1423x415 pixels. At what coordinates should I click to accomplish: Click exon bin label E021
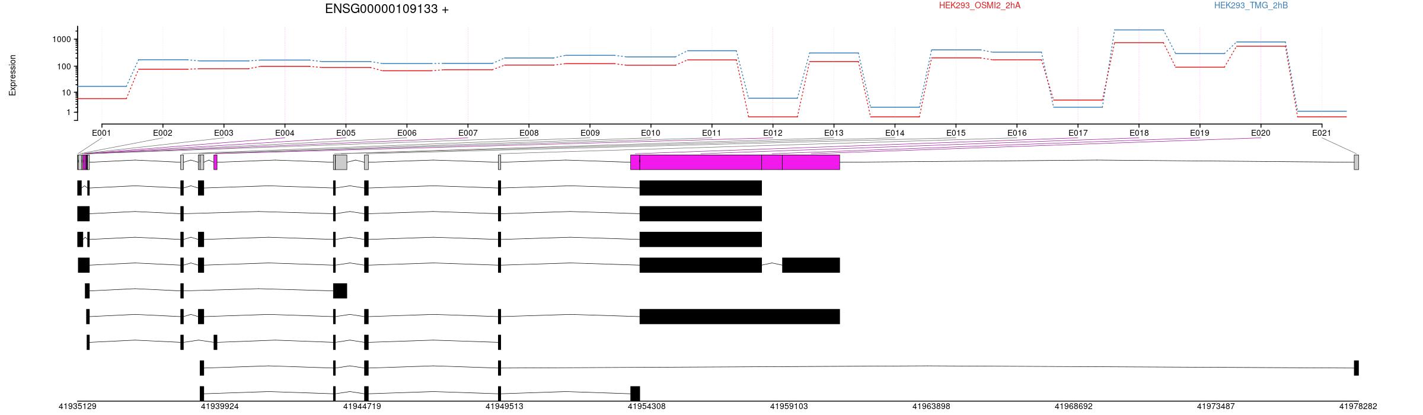[1322, 133]
